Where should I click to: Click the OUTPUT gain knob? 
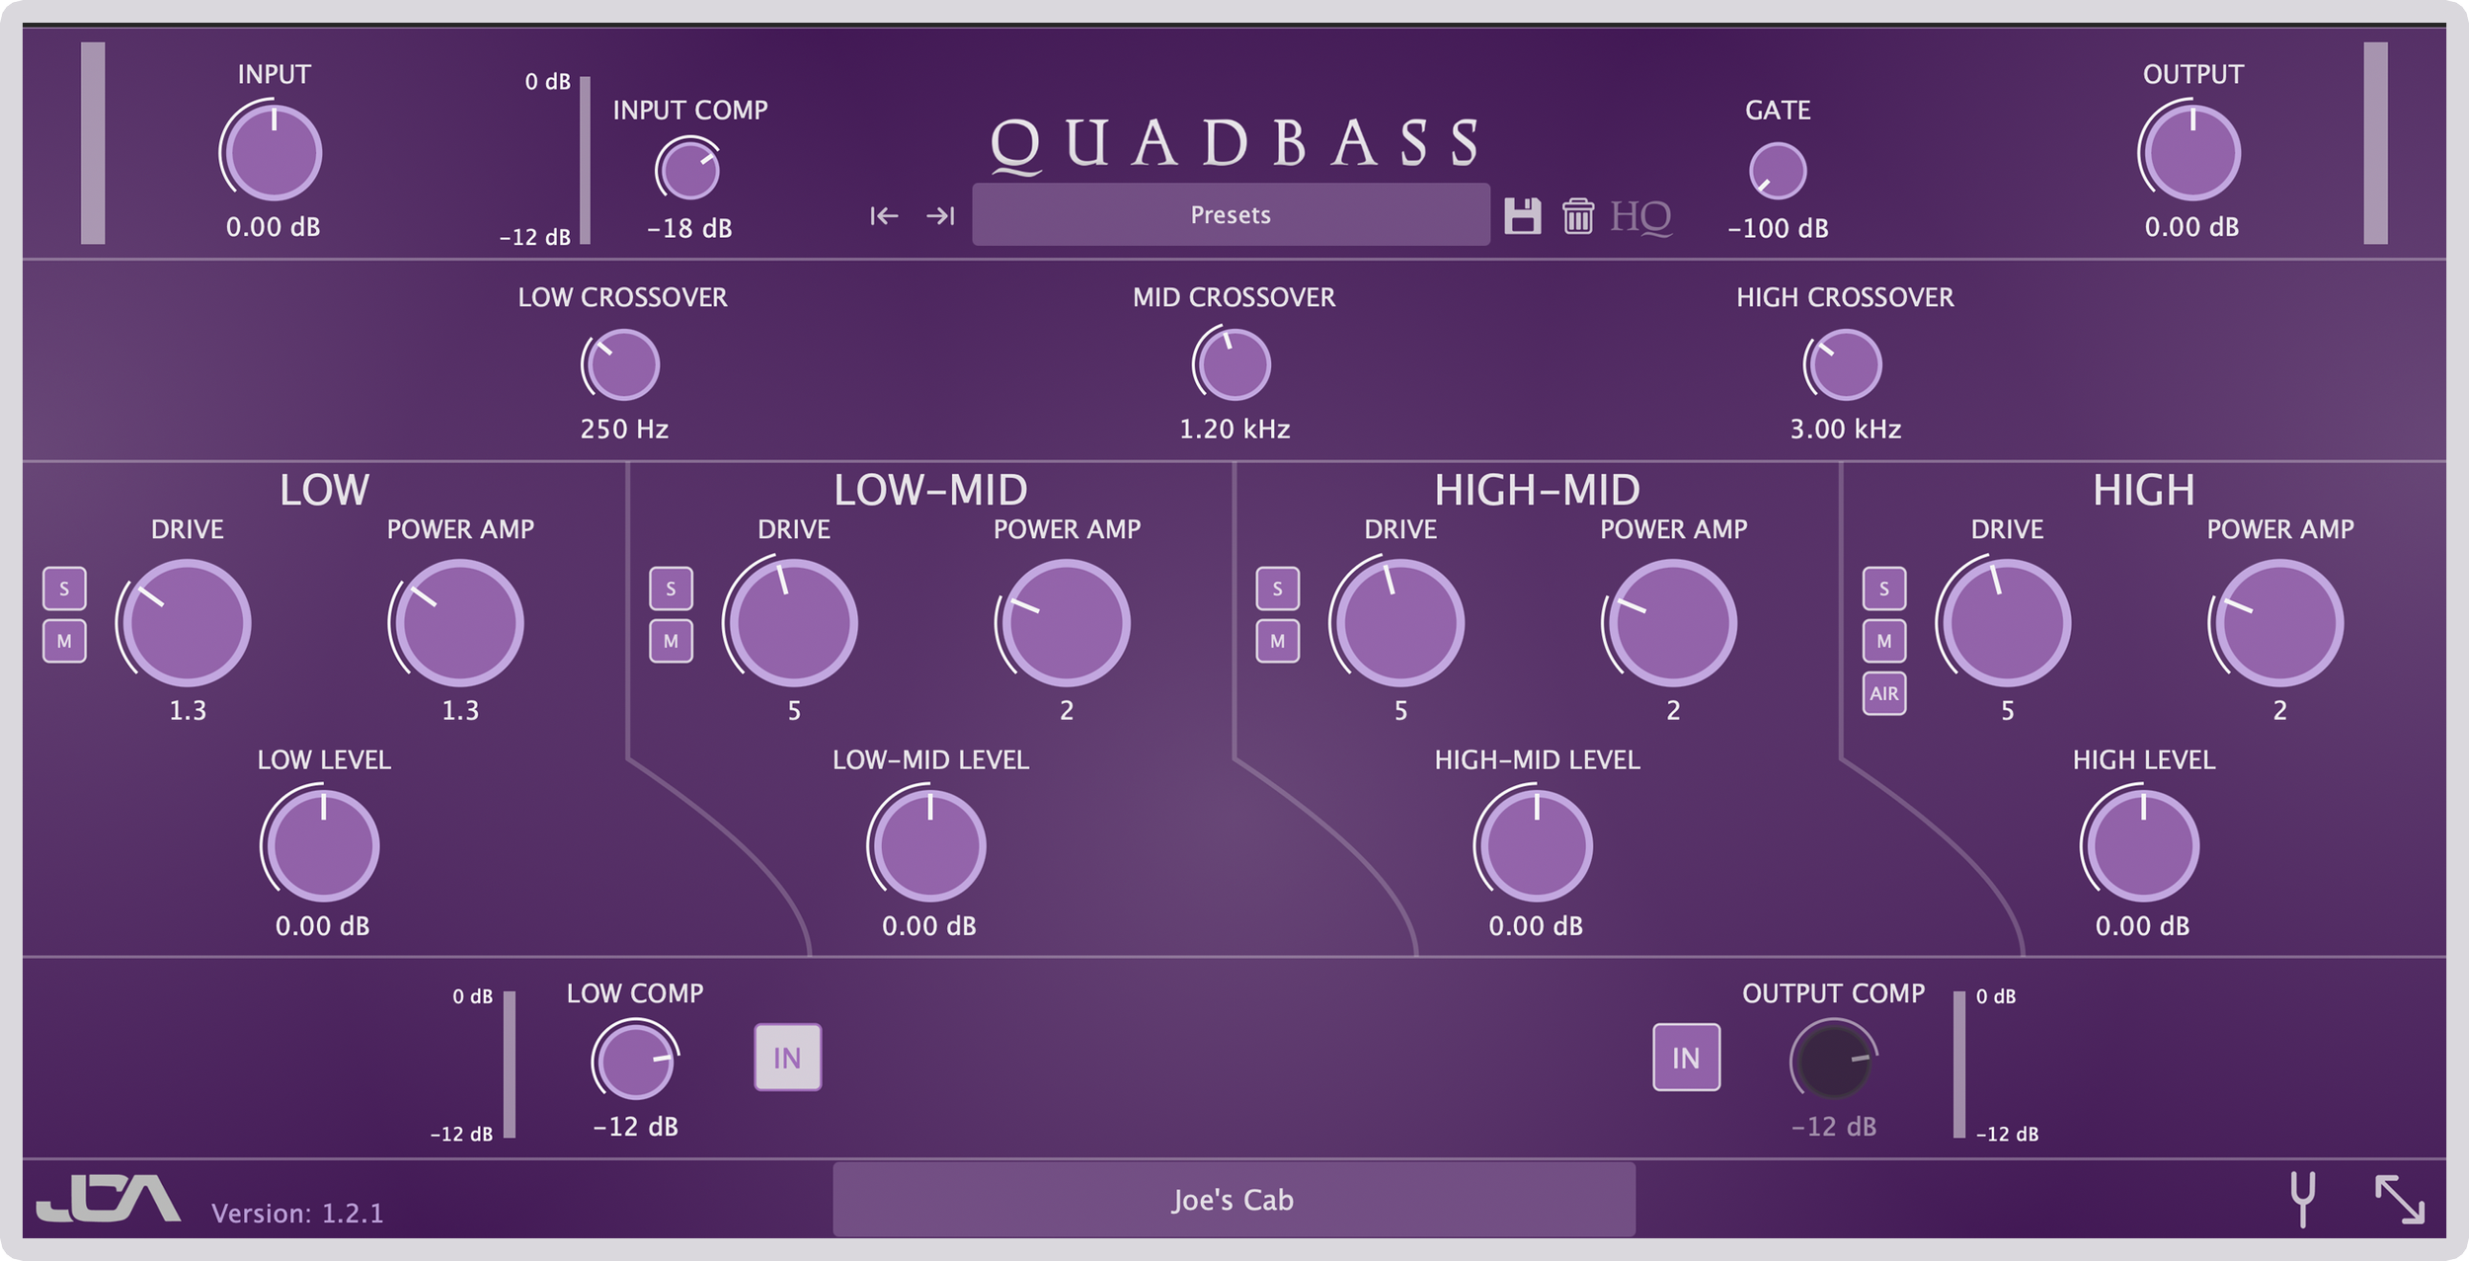pyautogui.click(x=2190, y=153)
